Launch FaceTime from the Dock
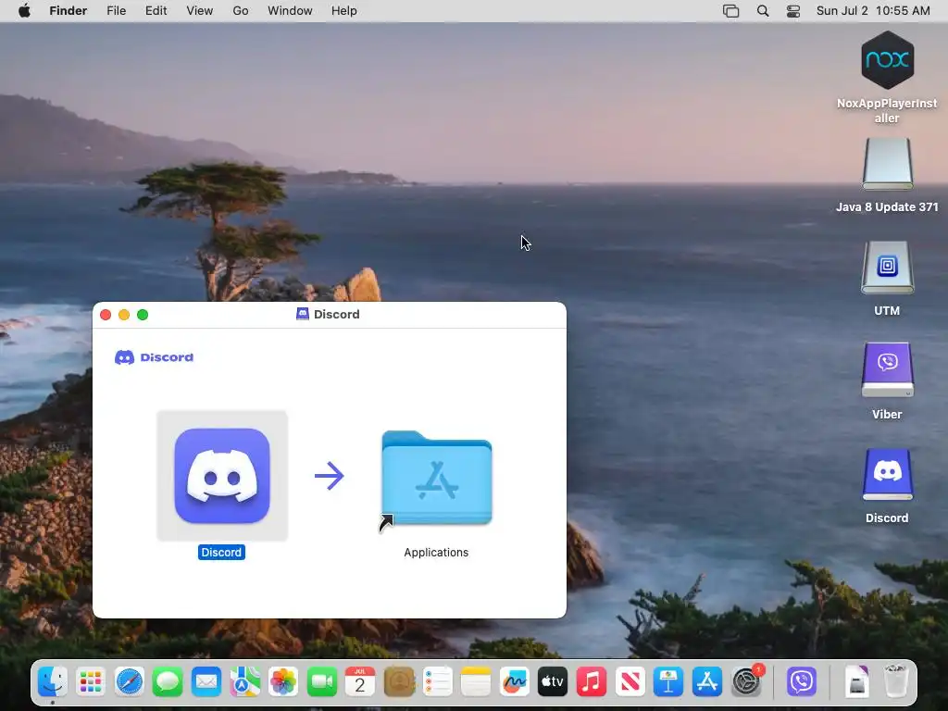948x711 pixels. pyautogui.click(x=321, y=682)
